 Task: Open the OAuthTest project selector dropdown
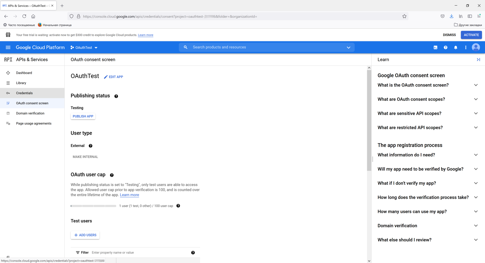pos(84,47)
